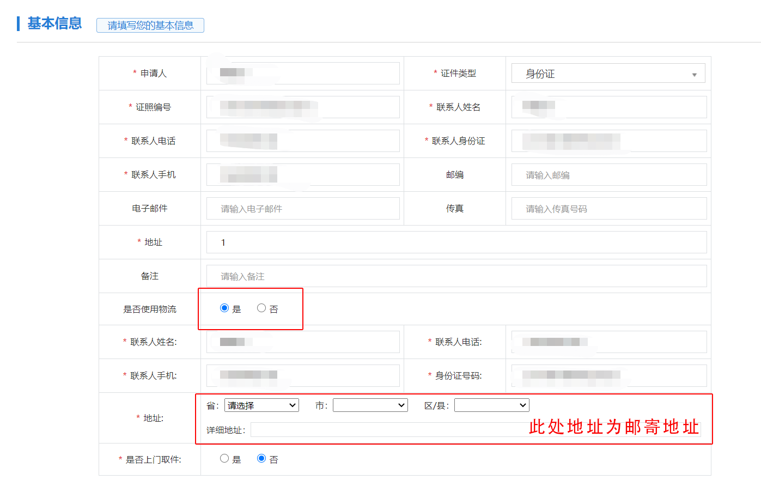This screenshot has height=498, width=761.
Task: Click the 详细地址 input field
Action: coord(387,430)
